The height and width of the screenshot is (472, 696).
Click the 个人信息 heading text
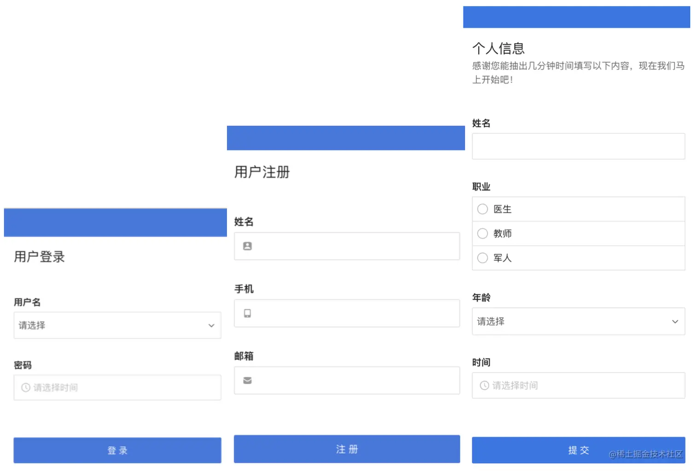(499, 48)
